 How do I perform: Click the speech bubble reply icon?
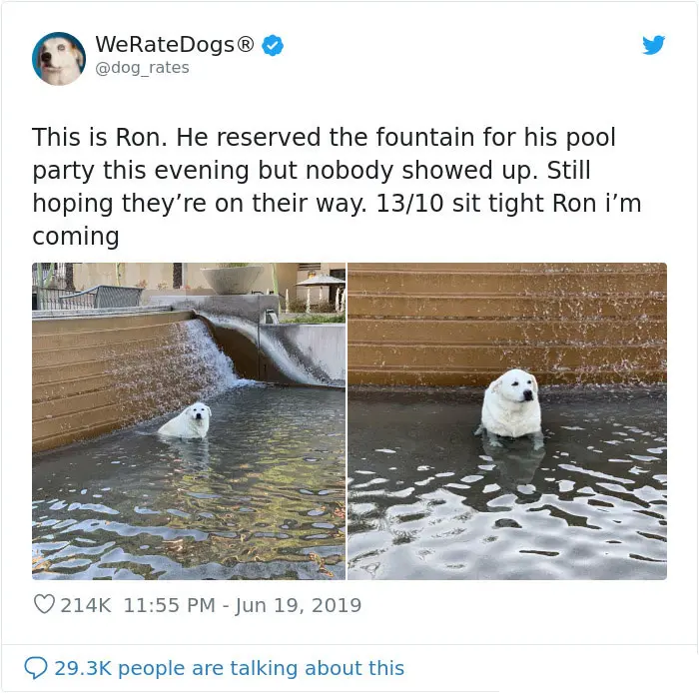tap(36, 668)
